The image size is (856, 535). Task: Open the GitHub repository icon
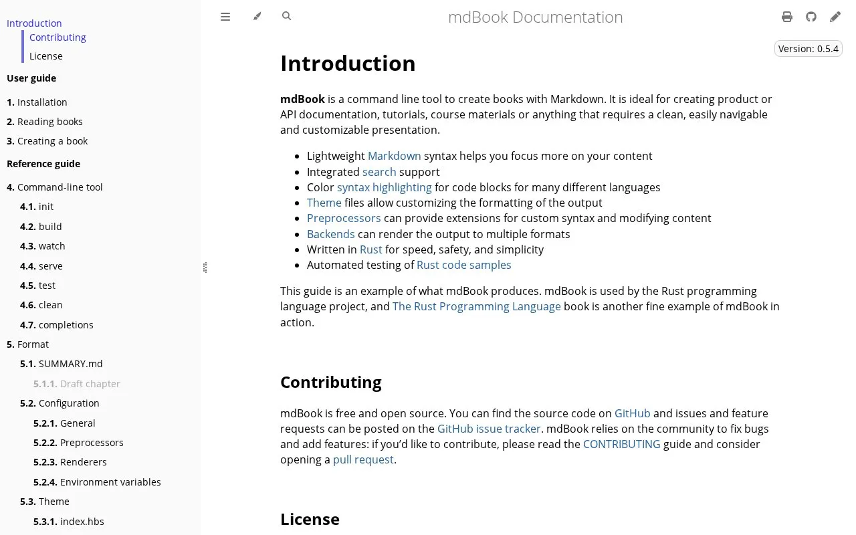click(x=811, y=17)
